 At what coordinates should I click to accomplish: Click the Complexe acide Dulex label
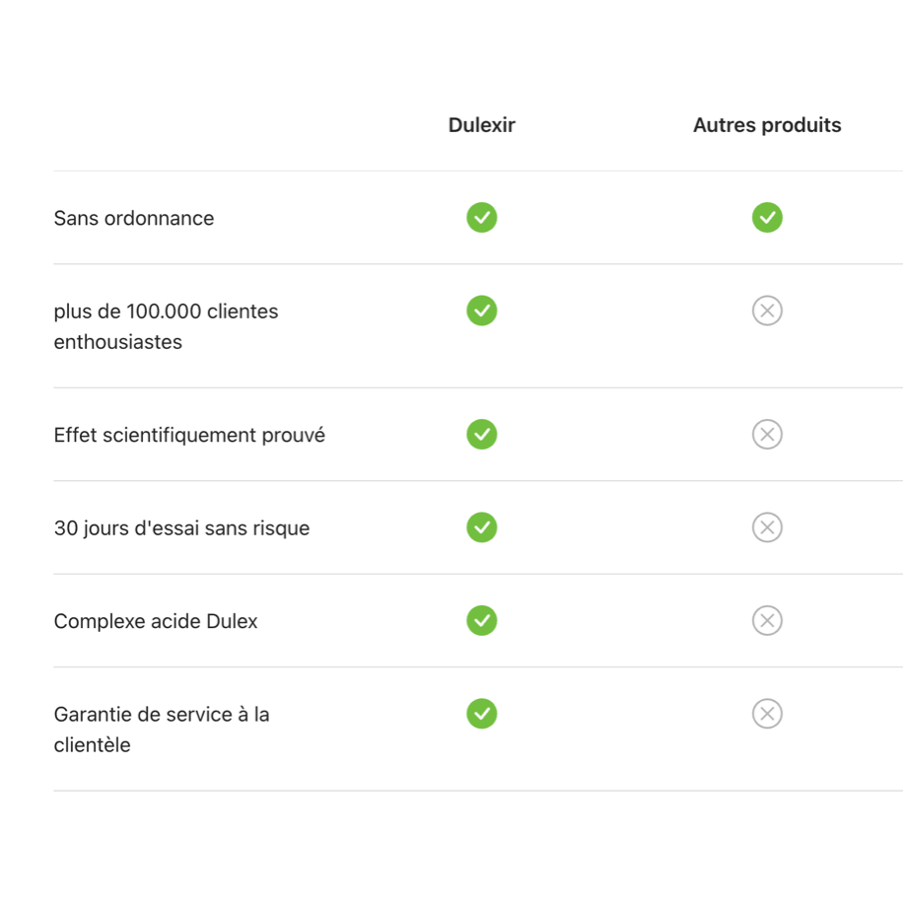pyautogui.click(x=156, y=621)
